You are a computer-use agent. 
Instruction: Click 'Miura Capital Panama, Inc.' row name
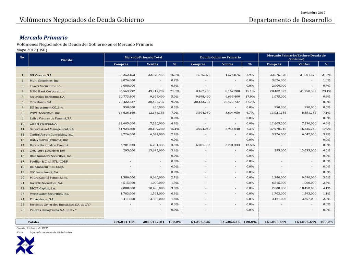pos(49,178)
